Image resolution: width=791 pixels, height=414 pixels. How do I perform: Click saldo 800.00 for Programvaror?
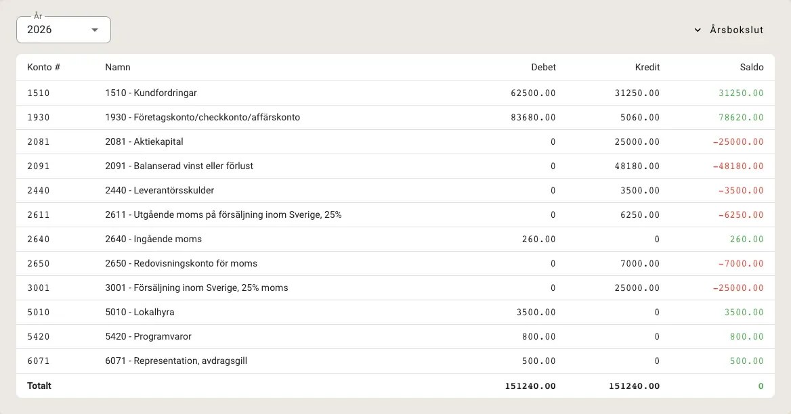click(746, 336)
